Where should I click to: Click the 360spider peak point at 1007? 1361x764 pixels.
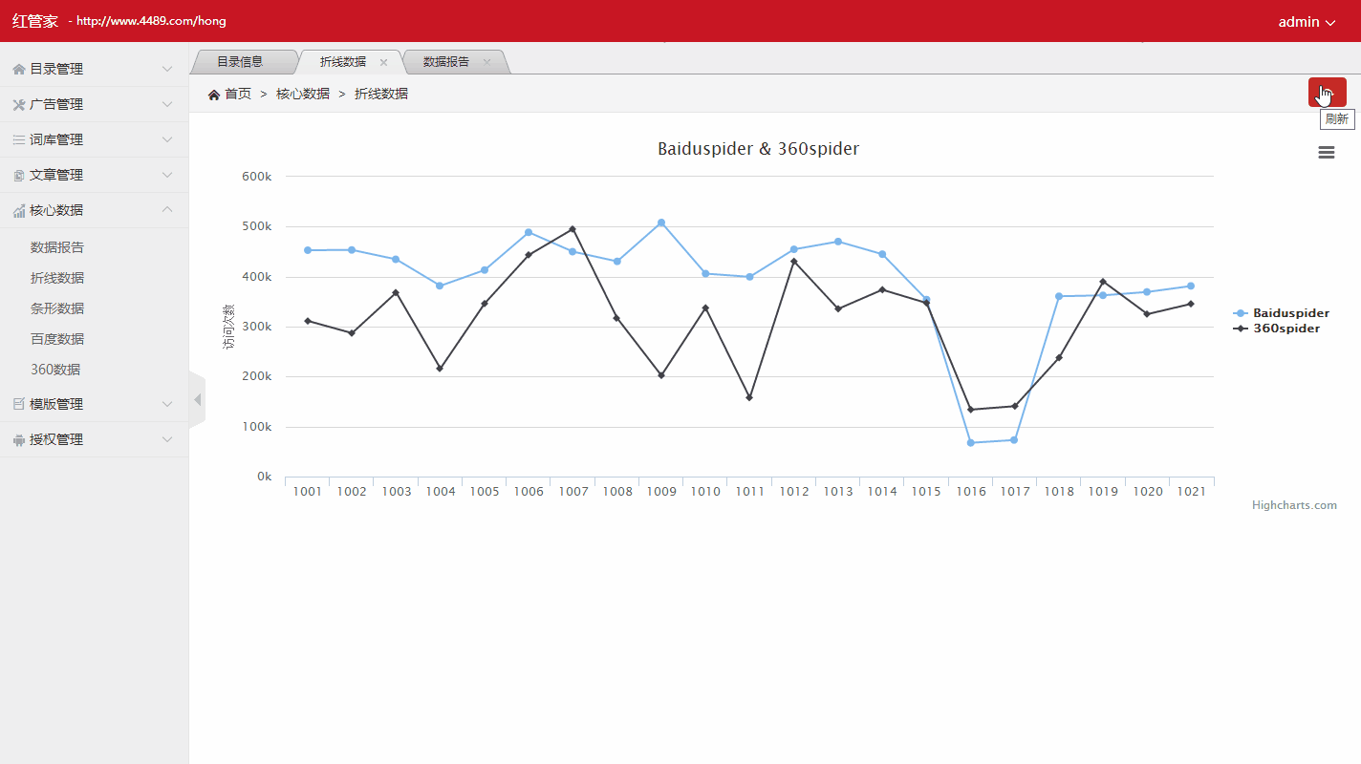572,230
